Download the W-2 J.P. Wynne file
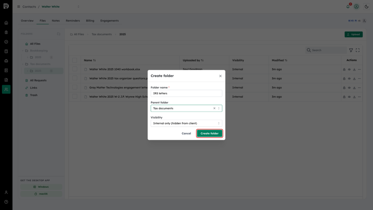This screenshot has height=210, width=373. tap(354, 97)
